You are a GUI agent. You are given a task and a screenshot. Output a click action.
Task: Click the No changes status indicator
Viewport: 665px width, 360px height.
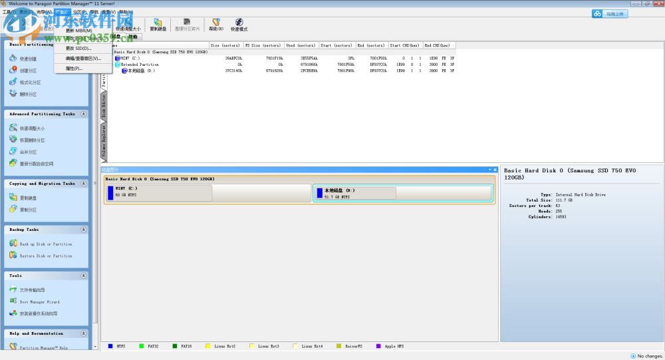pyautogui.click(x=646, y=356)
